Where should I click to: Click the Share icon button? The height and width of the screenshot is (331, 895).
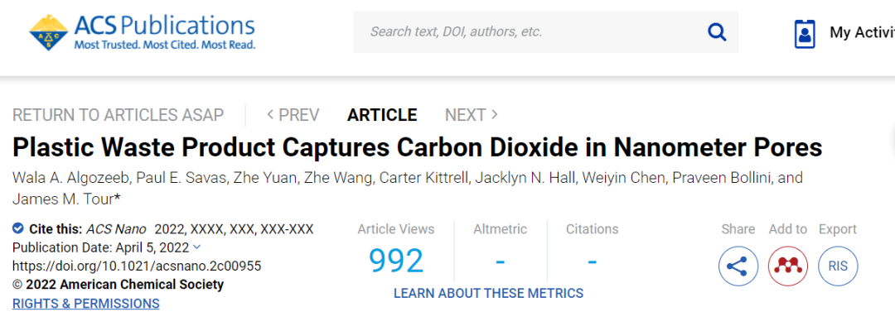[738, 266]
